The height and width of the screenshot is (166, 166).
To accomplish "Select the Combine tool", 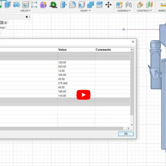I will [x=90, y=5].
